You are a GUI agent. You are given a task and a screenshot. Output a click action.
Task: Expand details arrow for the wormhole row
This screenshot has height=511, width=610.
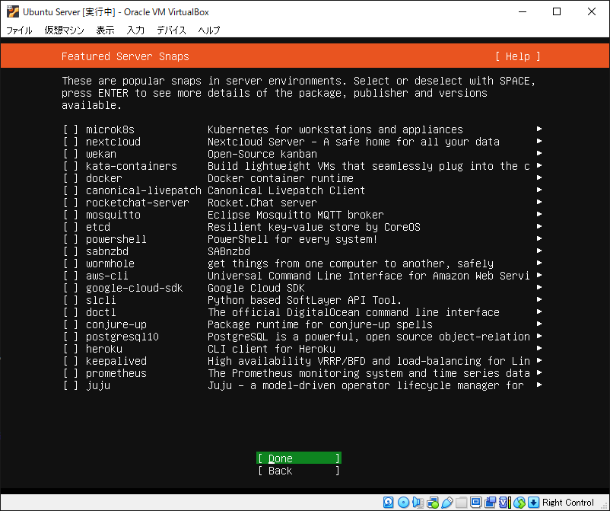tap(539, 263)
